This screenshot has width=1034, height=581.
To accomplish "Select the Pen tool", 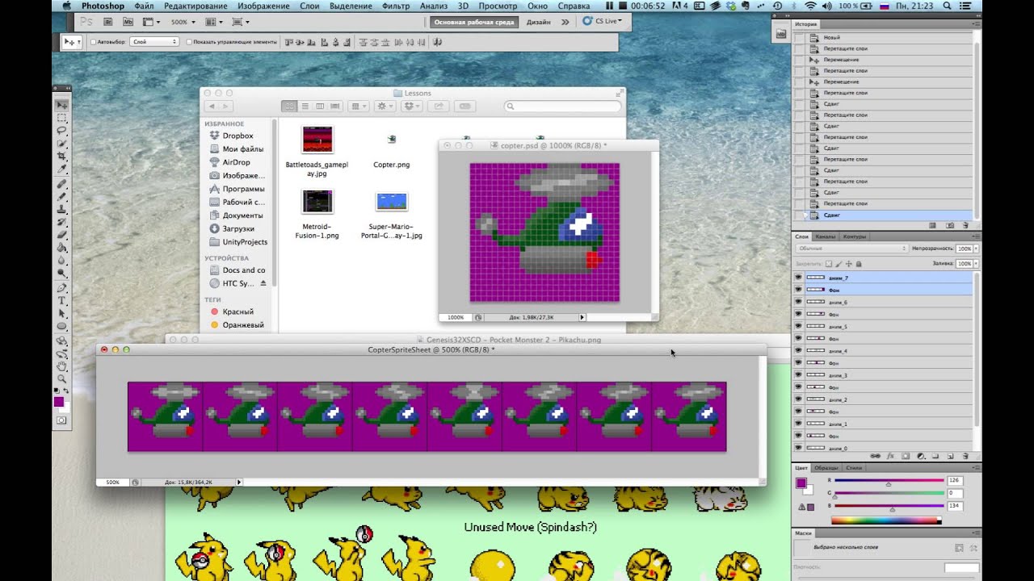I will [62, 286].
